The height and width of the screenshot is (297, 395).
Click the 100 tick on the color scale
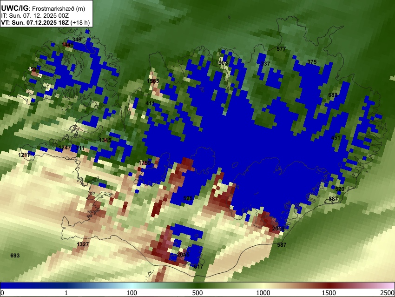pos(132,293)
